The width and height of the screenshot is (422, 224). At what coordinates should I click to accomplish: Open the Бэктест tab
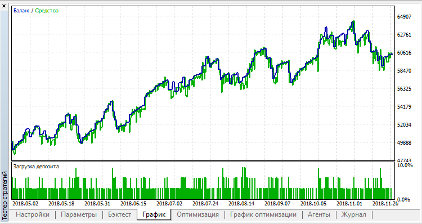(120, 214)
